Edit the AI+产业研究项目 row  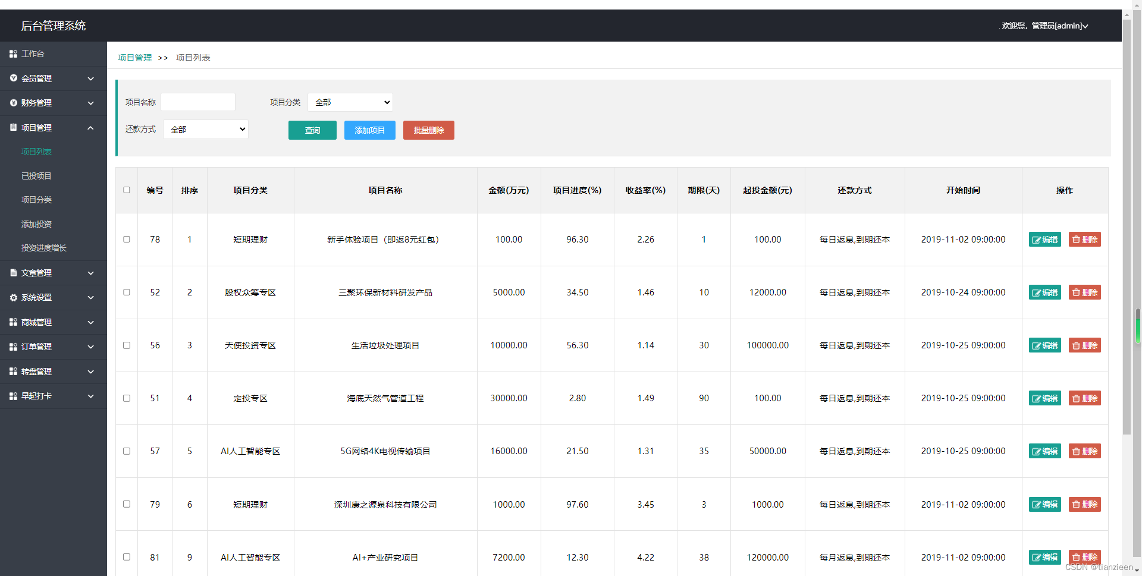(x=1044, y=557)
